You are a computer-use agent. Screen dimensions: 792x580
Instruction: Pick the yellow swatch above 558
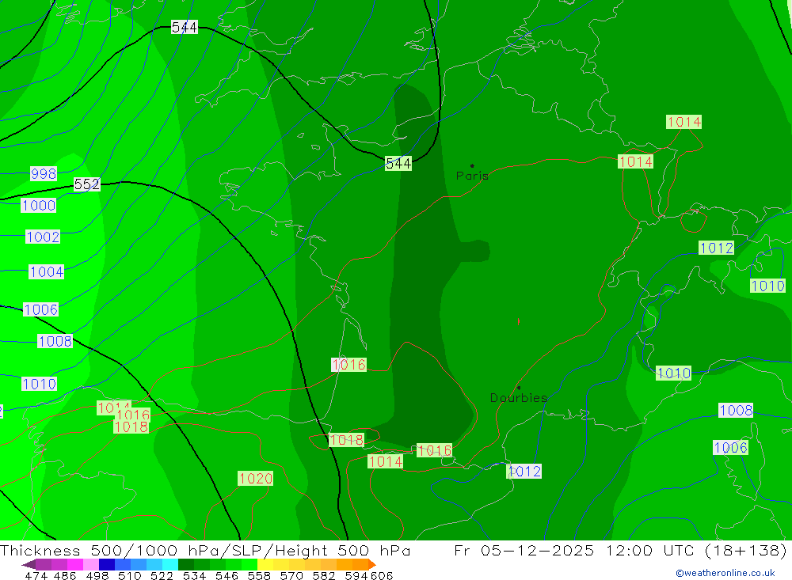point(265,564)
